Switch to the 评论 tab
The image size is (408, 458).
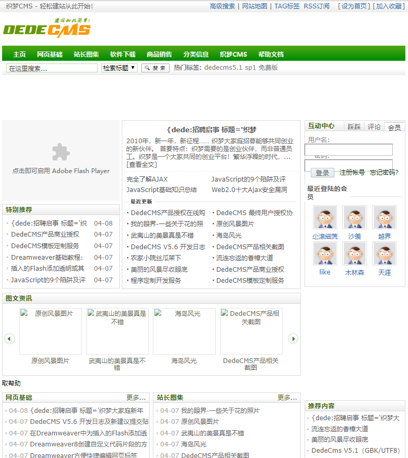tap(374, 126)
